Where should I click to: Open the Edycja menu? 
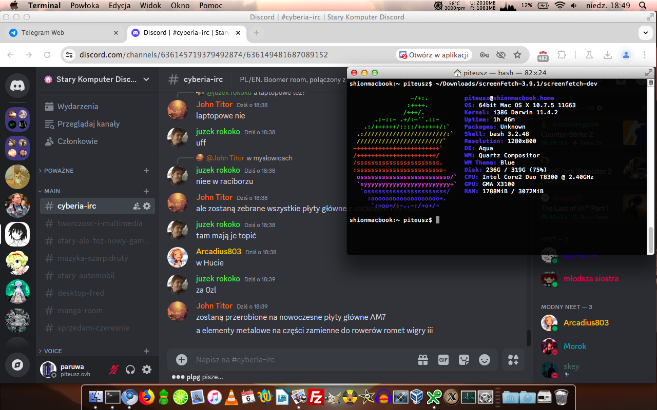[120, 6]
